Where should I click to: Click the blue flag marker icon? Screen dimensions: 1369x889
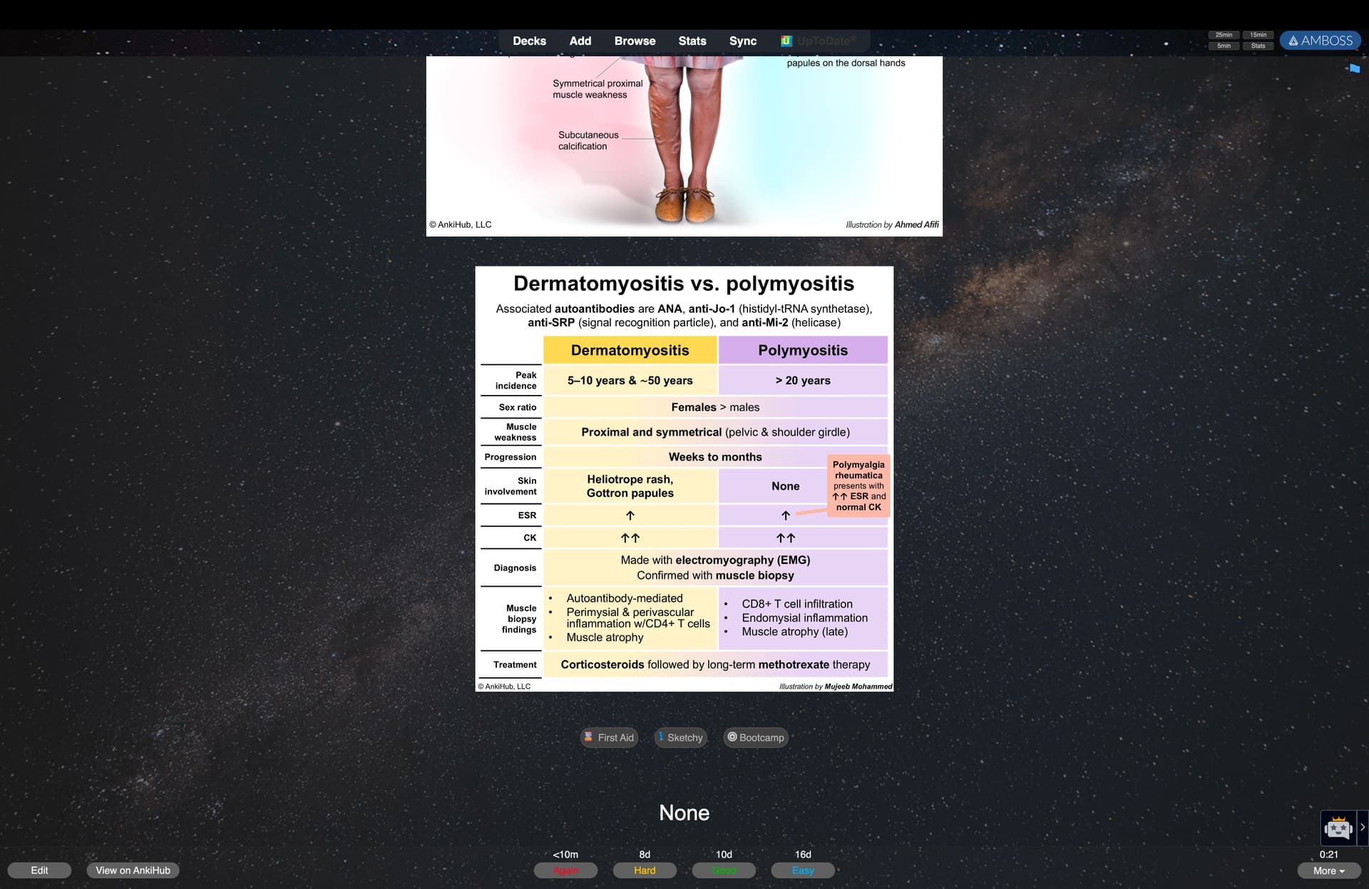(x=1354, y=68)
